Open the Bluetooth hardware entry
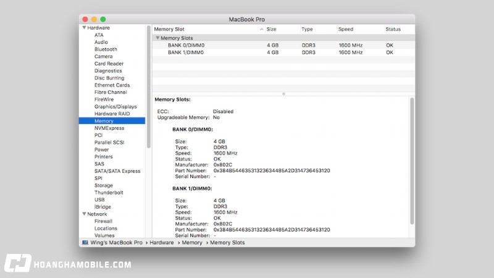The height and width of the screenshot is (278, 494). point(106,49)
